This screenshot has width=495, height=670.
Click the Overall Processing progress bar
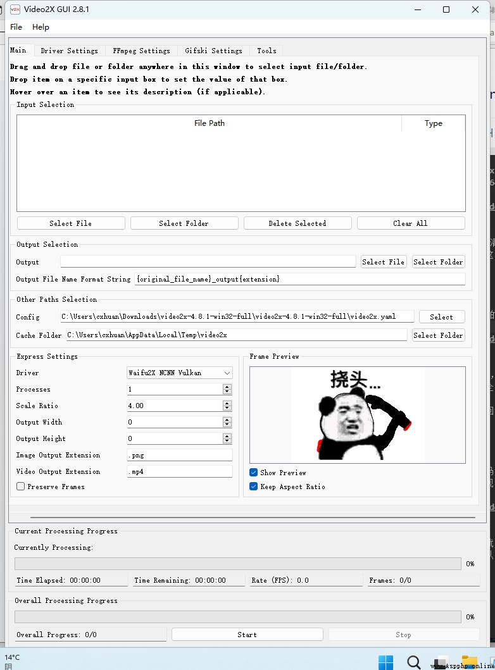pos(237,617)
